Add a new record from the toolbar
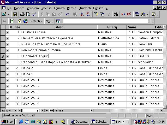The image size is (167, 125). pos(123,14)
